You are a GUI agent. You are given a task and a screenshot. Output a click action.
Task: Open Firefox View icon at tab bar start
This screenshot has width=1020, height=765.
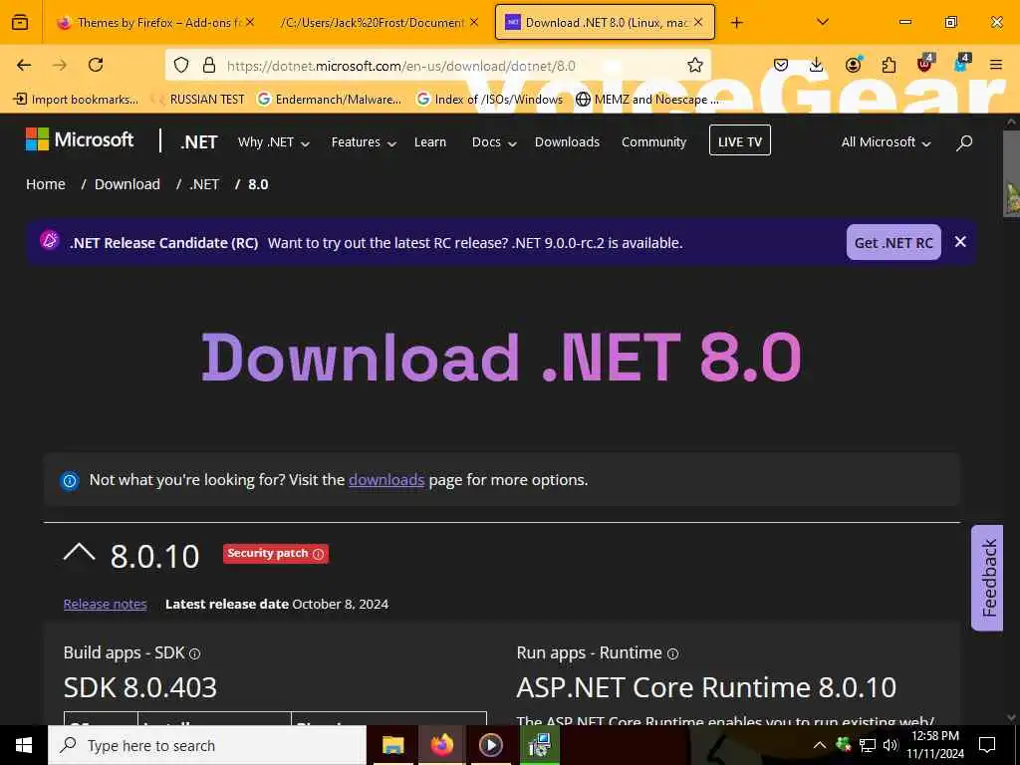tap(20, 22)
